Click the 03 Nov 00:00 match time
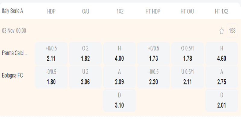 (x=14, y=31)
